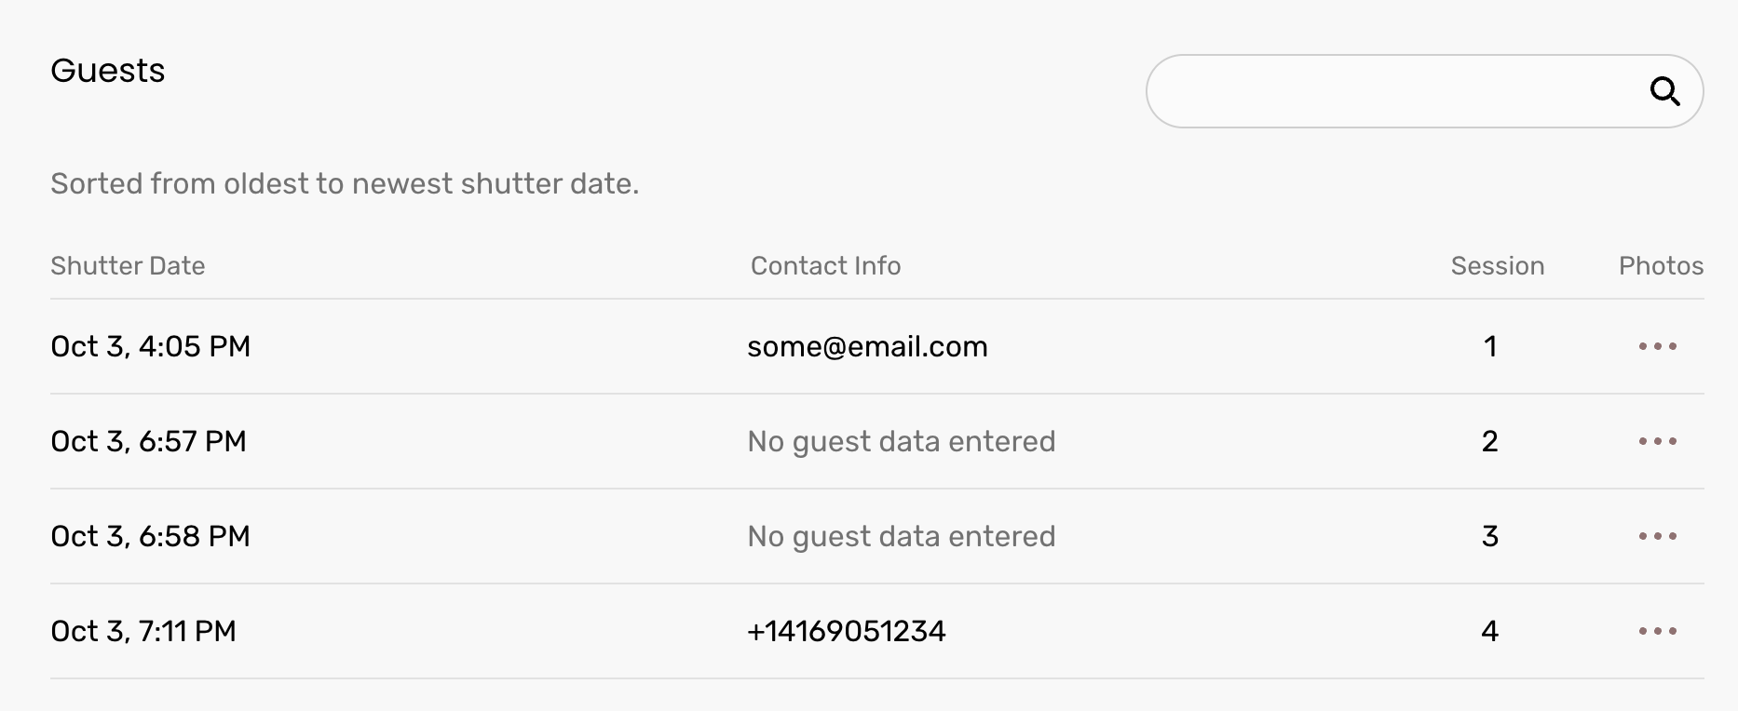Click the magnifying glass search icon

click(1664, 91)
